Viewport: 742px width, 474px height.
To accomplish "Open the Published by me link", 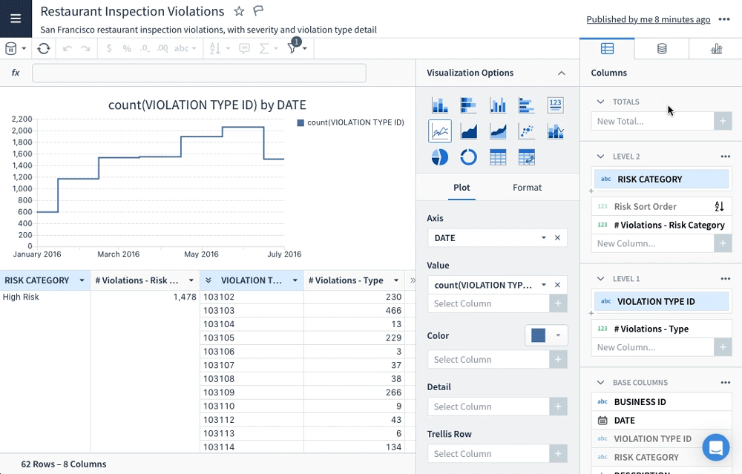I will [x=649, y=19].
